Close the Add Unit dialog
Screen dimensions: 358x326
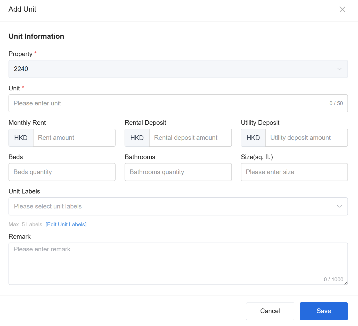(342, 9)
